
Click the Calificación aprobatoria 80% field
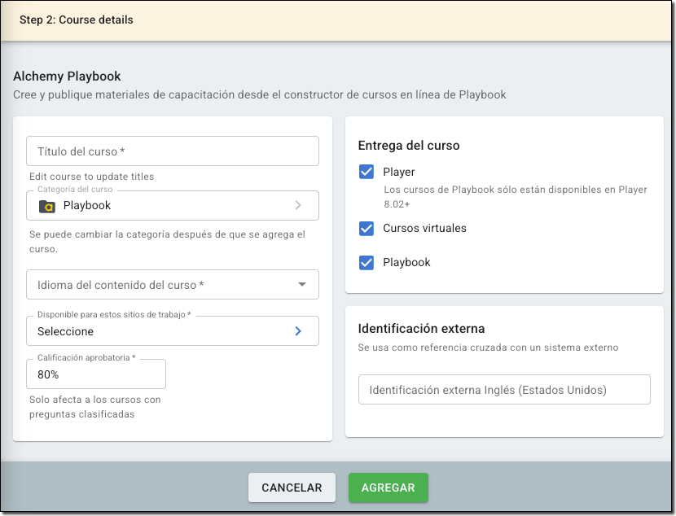(x=96, y=374)
